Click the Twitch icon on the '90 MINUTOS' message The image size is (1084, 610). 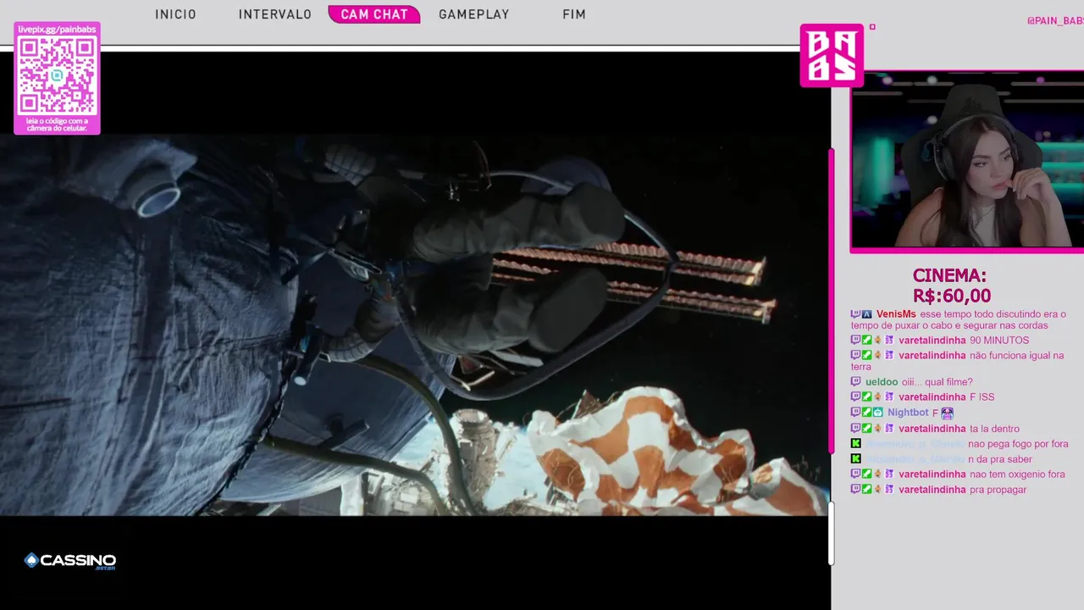click(x=855, y=341)
